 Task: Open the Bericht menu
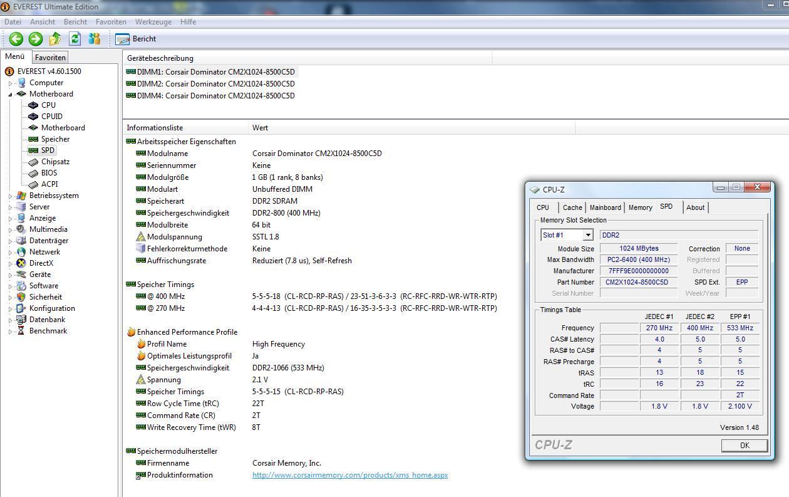(75, 22)
